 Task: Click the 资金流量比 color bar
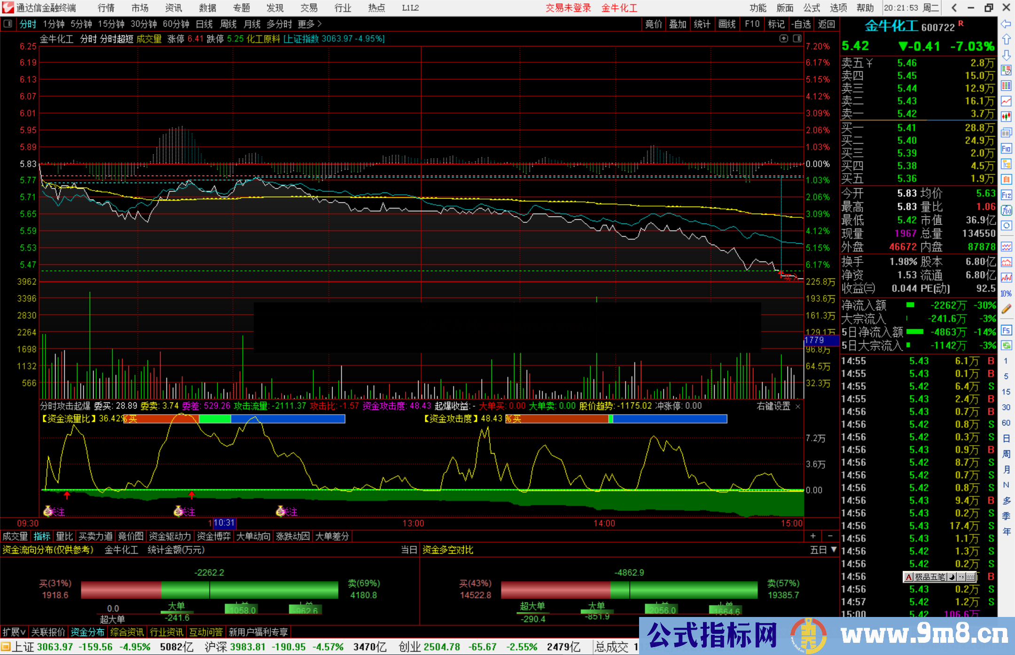[x=235, y=419]
